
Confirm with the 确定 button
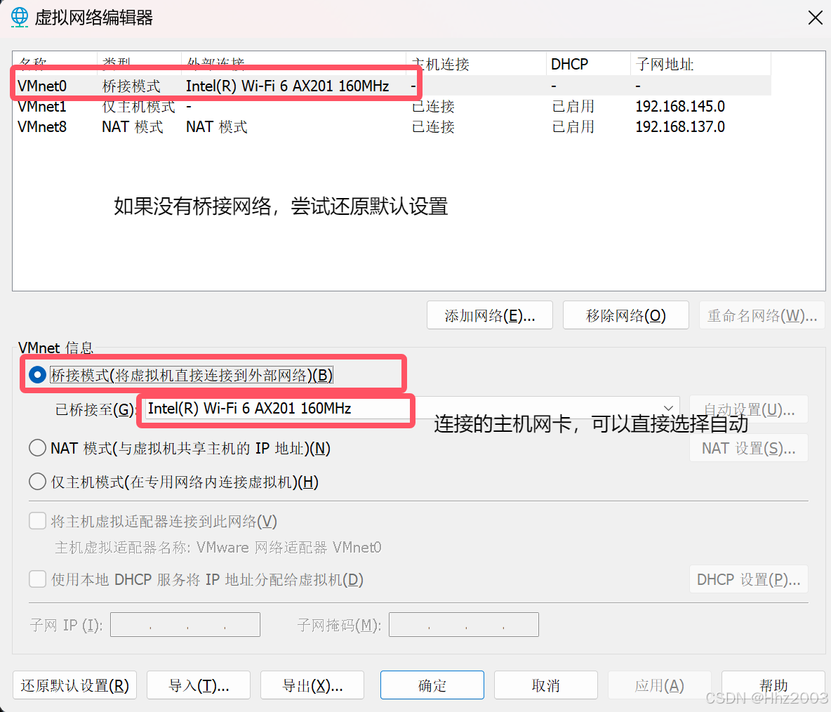[432, 685]
